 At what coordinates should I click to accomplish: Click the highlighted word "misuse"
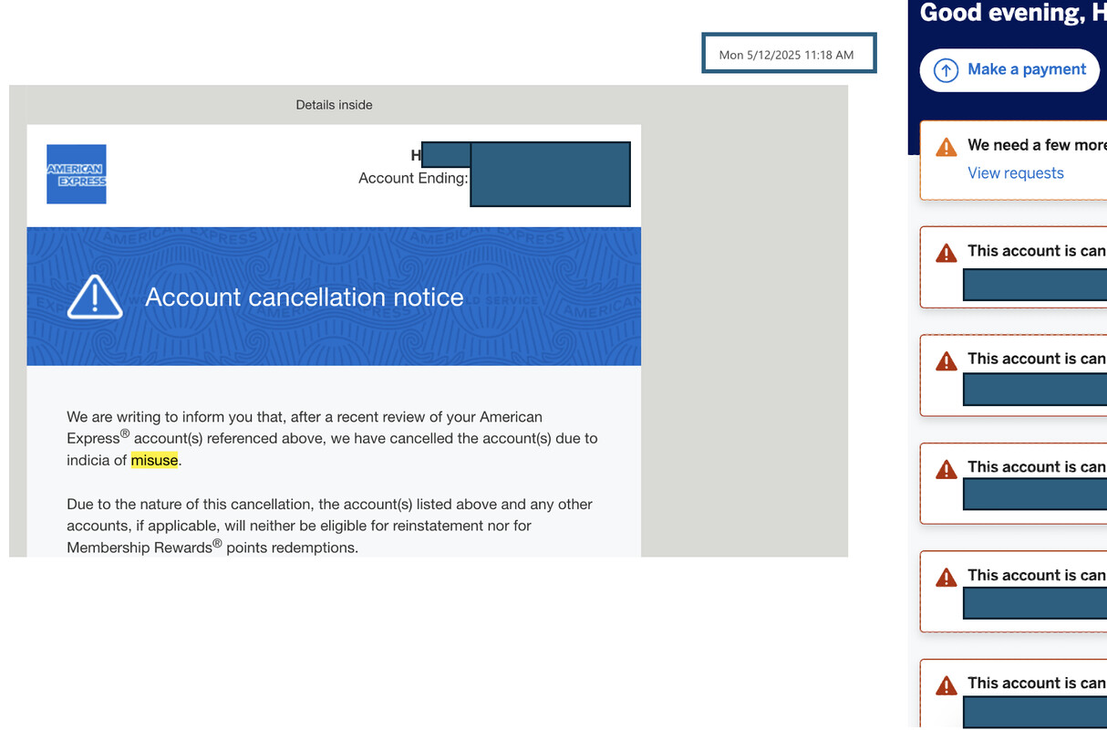tap(154, 461)
